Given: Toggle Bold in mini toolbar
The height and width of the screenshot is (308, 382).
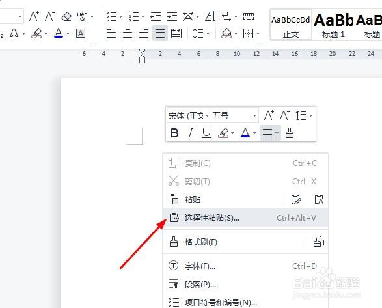Looking at the screenshot, I should pyautogui.click(x=174, y=133).
